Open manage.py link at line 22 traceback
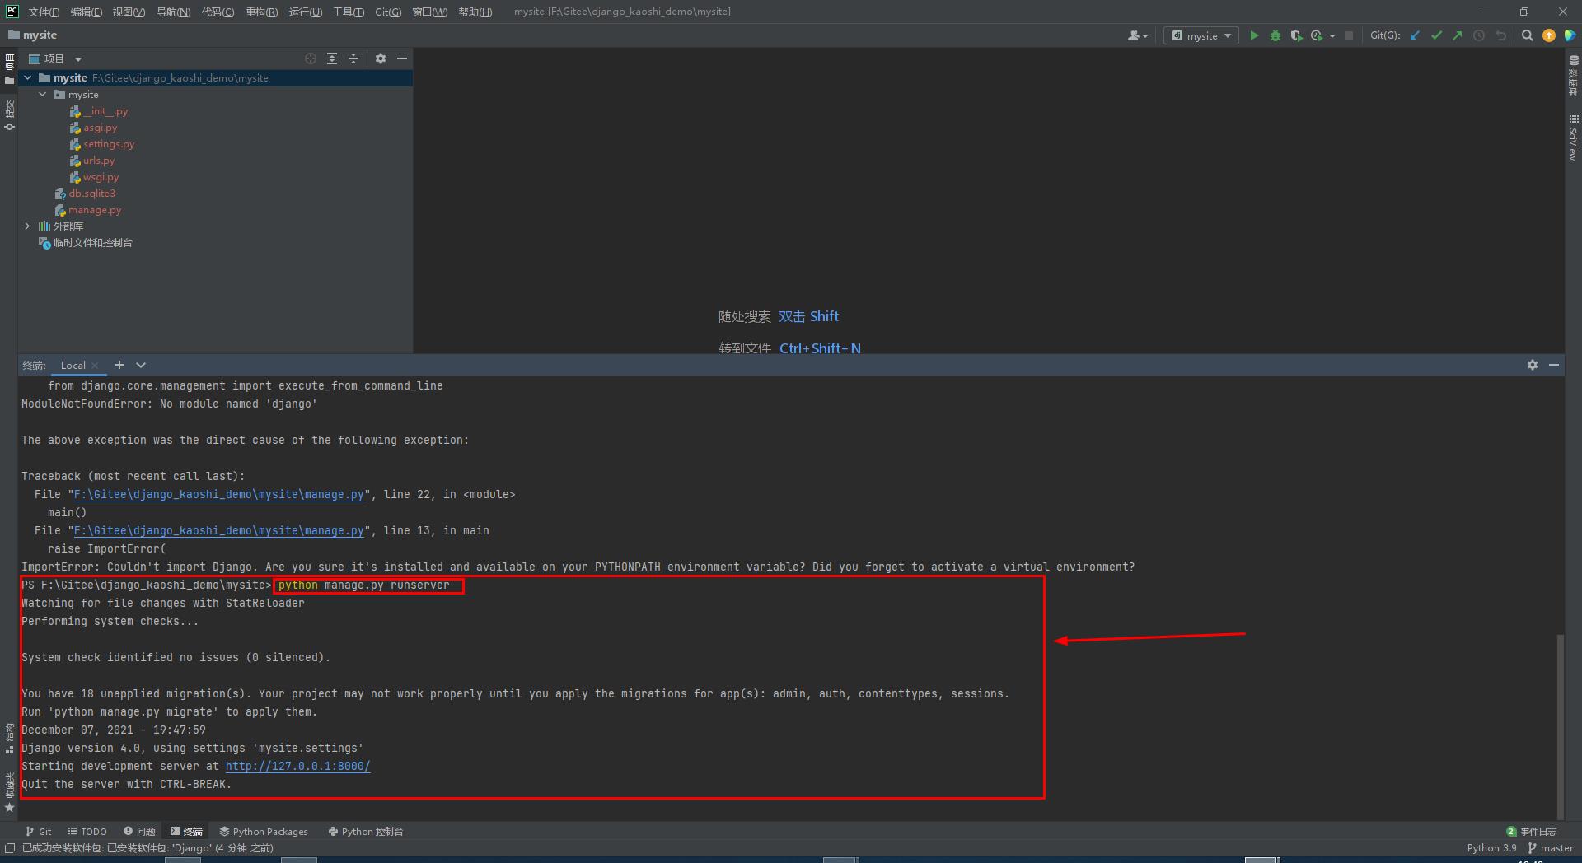Screen dimensions: 1582x863 tap(218, 494)
